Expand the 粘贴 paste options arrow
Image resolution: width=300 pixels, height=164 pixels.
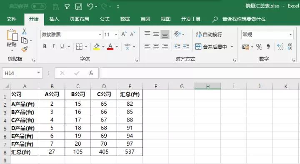click(12, 50)
